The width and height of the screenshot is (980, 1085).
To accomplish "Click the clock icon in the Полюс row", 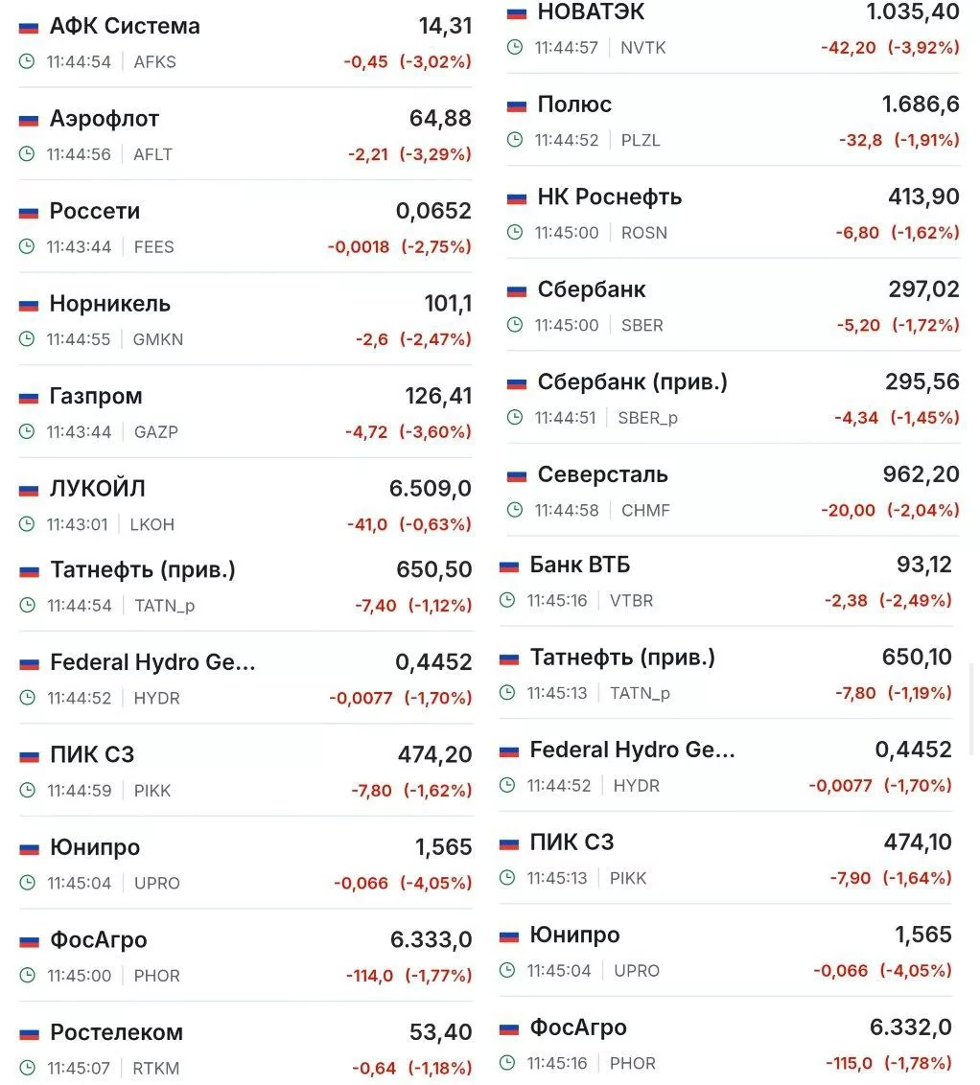I will (x=515, y=140).
